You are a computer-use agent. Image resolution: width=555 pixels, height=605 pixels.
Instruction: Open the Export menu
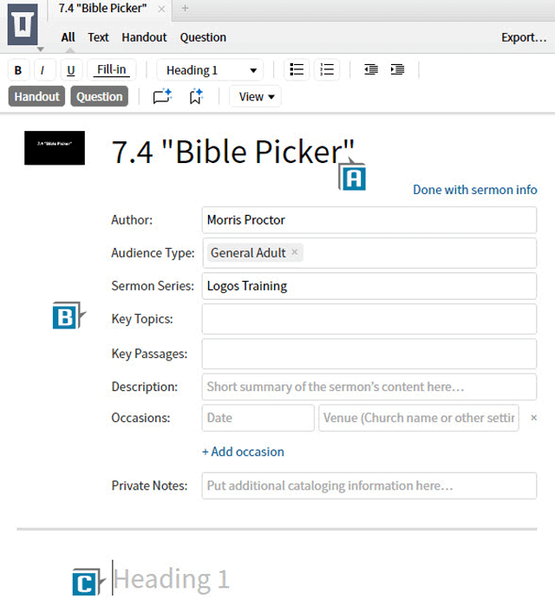click(x=524, y=37)
